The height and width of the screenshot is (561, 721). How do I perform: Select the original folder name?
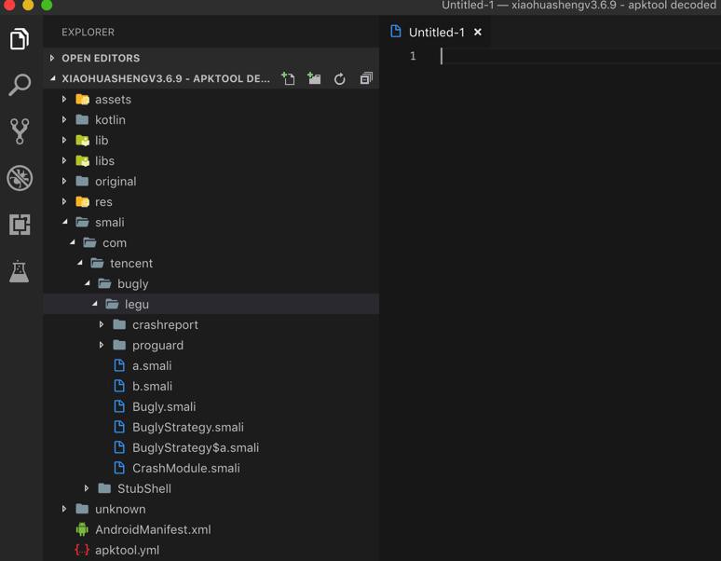[116, 182]
